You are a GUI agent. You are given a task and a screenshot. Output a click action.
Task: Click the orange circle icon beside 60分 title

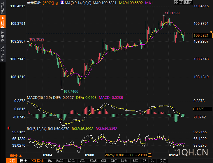[57, 3]
